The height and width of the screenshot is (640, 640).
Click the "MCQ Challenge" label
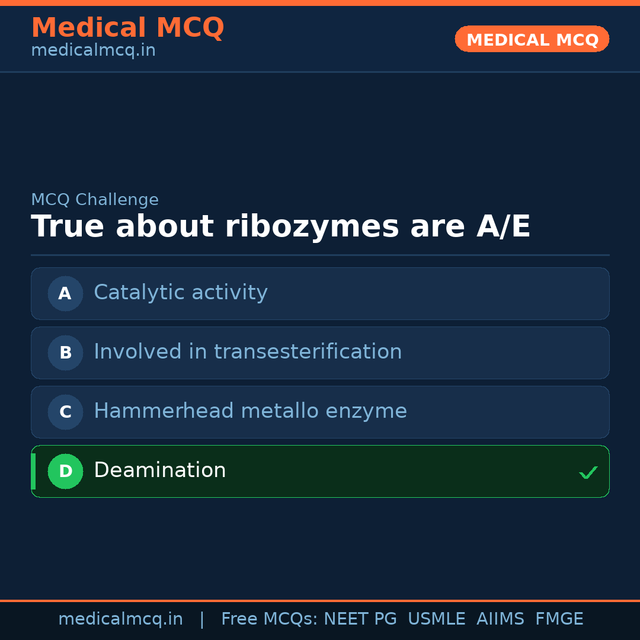coord(95,200)
